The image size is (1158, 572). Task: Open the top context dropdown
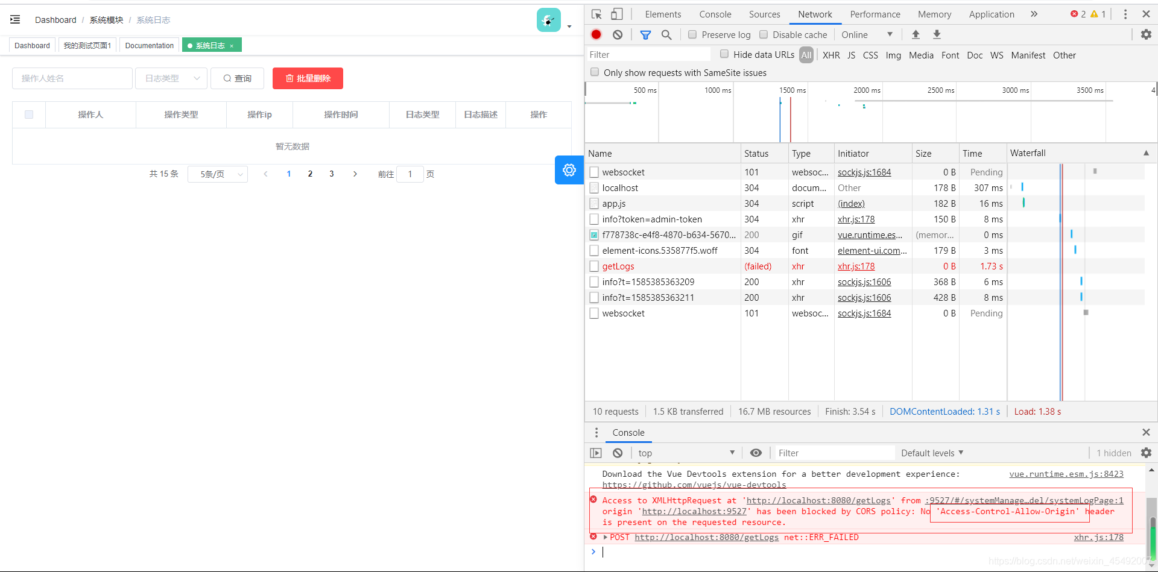tap(686, 453)
